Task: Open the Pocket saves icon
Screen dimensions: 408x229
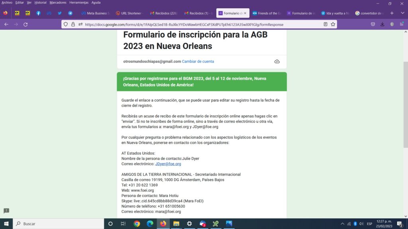Action: (373, 24)
